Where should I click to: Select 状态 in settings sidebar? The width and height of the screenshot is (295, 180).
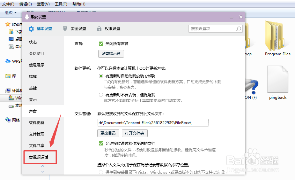pyautogui.click(x=43, y=42)
